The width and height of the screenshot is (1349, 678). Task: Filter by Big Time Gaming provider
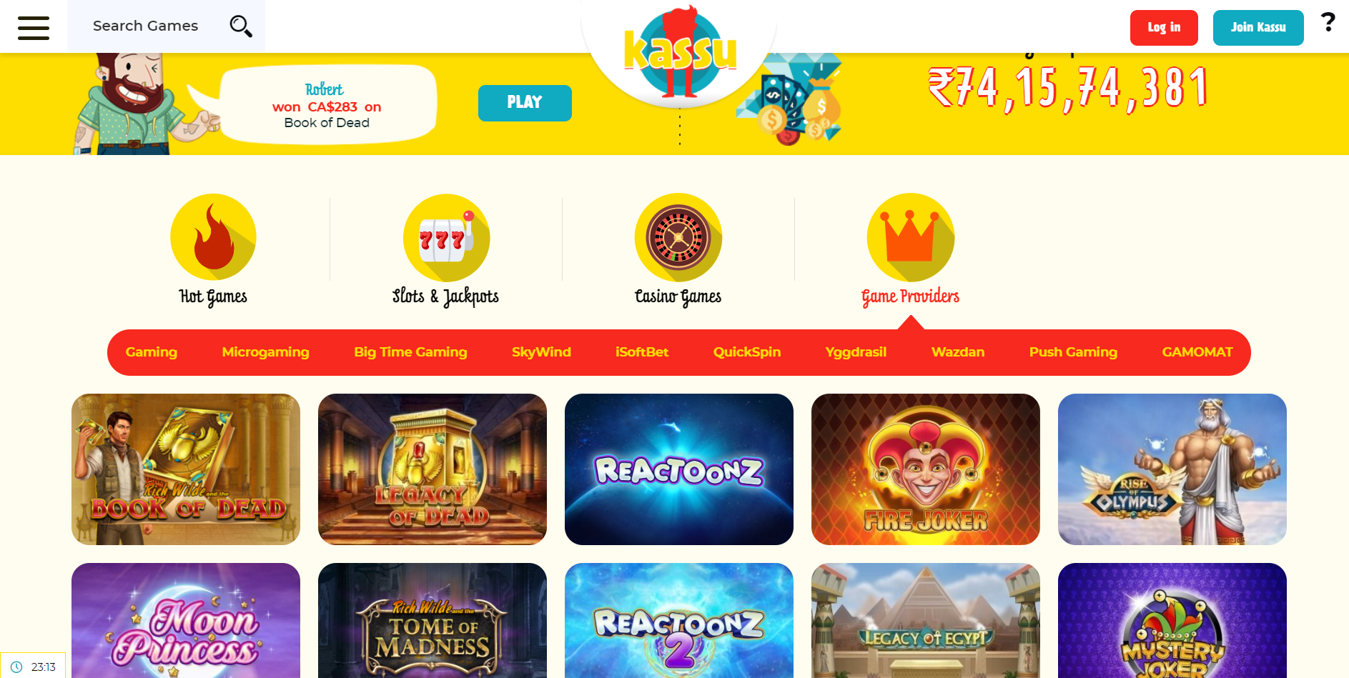coord(410,352)
